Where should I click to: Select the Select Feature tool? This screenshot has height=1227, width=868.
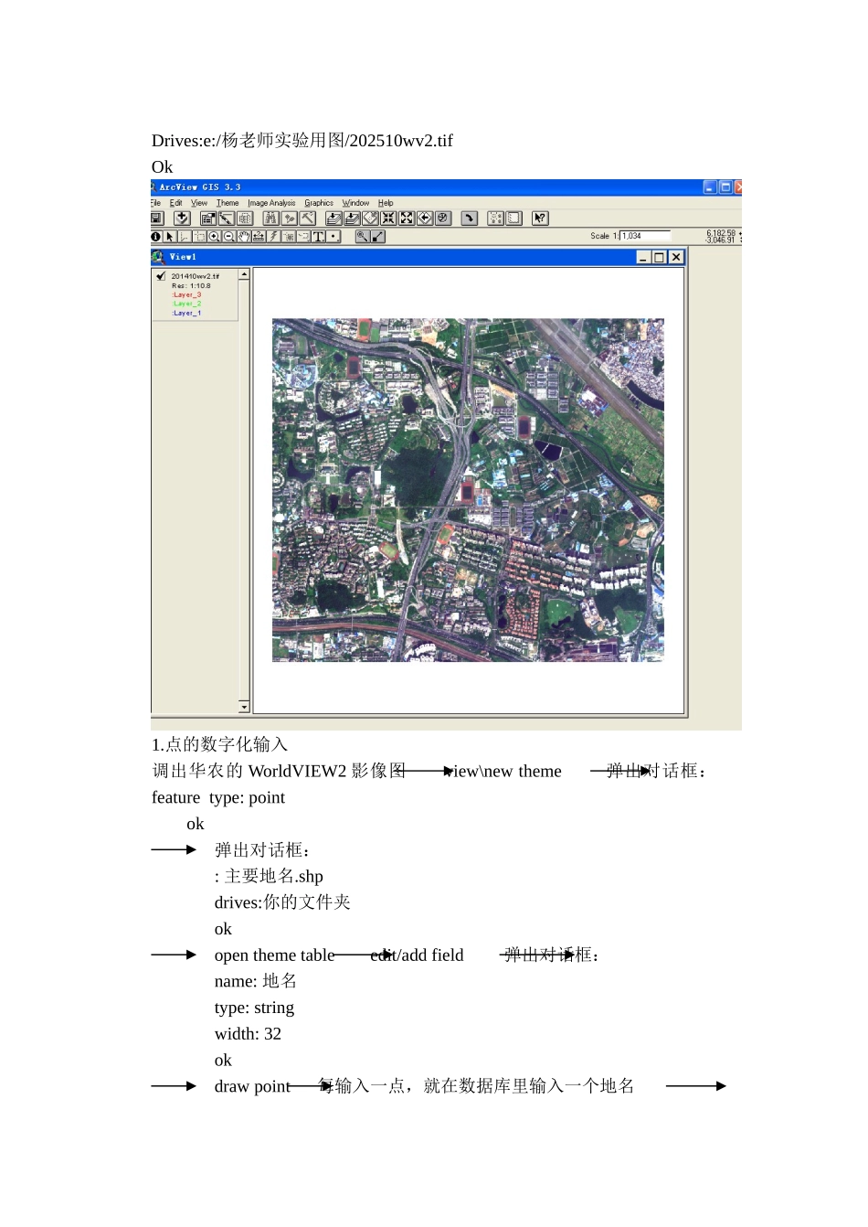[199, 236]
